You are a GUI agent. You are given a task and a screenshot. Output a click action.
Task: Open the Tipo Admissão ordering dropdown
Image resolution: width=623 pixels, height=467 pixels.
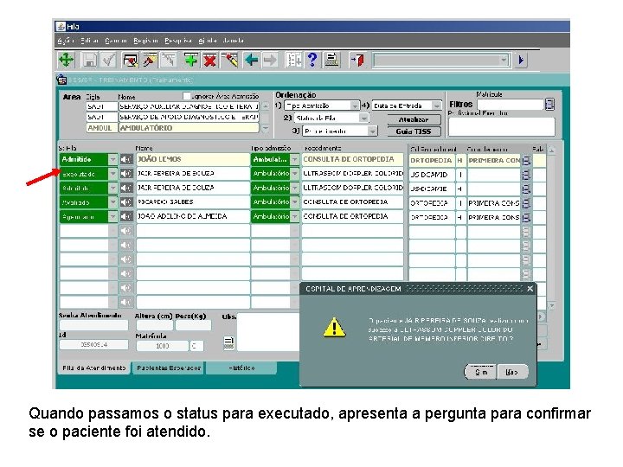[355, 106]
